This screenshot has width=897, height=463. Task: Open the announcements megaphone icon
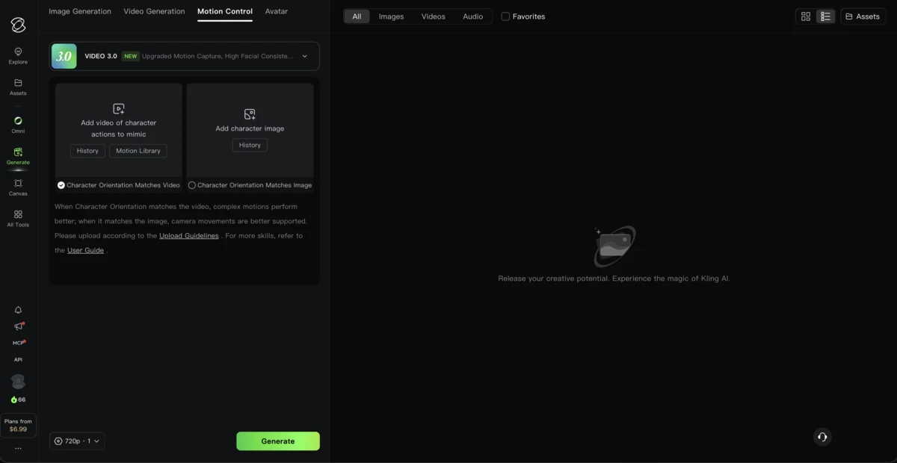click(19, 326)
